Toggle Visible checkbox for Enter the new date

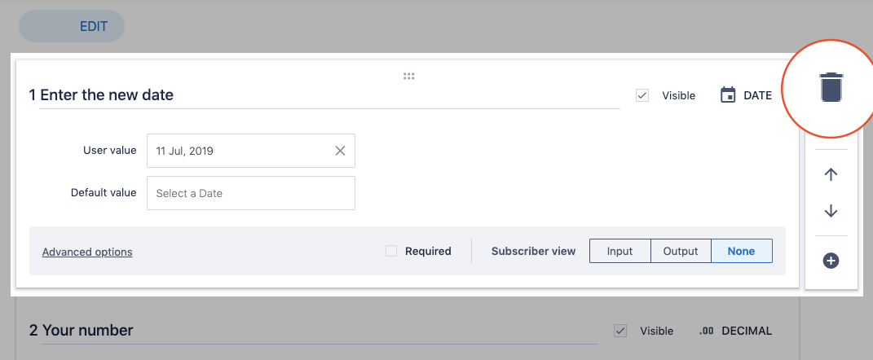(x=642, y=95)
